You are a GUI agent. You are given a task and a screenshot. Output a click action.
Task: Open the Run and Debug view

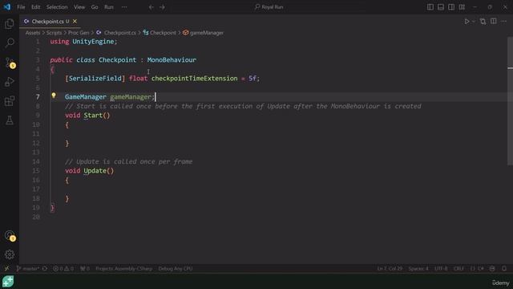[10, 82]
